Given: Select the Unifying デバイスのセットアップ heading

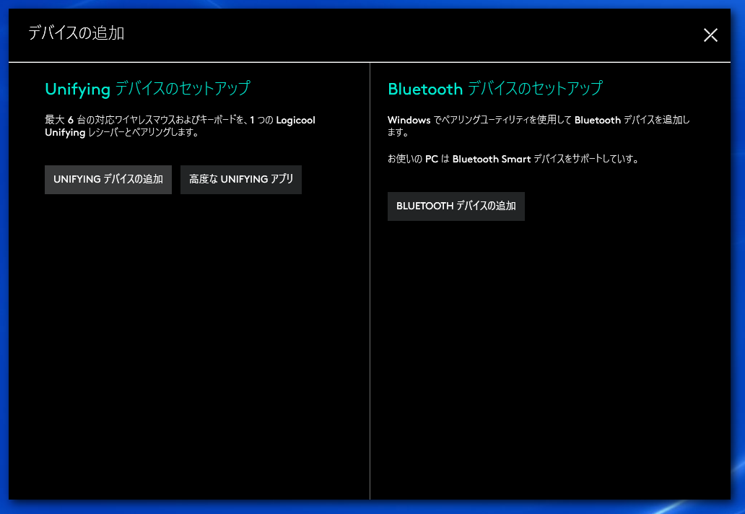Looking at the screenshot, I should point(147,89).
